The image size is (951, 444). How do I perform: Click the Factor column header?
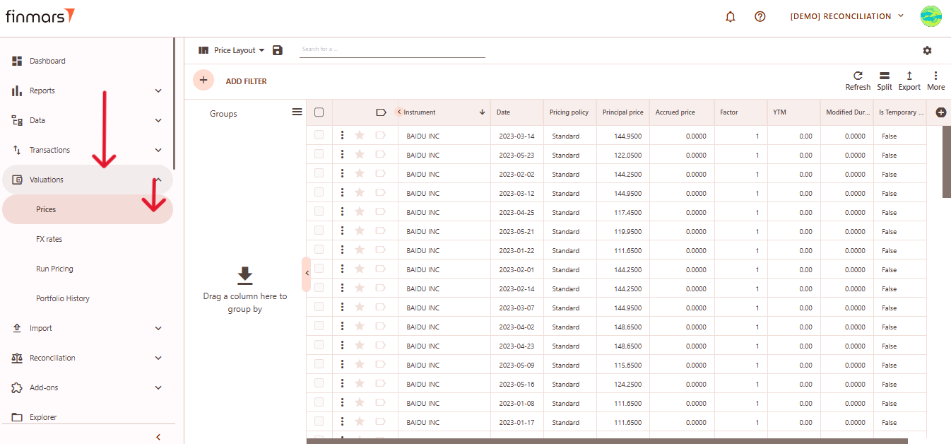740,112
